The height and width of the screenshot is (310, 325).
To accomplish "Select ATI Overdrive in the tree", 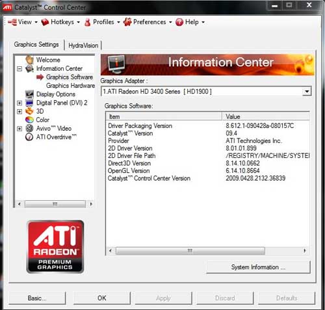I will click(57, 137).
